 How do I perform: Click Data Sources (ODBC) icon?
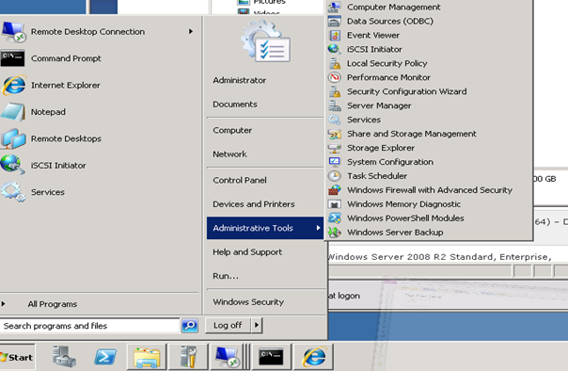click(335, 21)
